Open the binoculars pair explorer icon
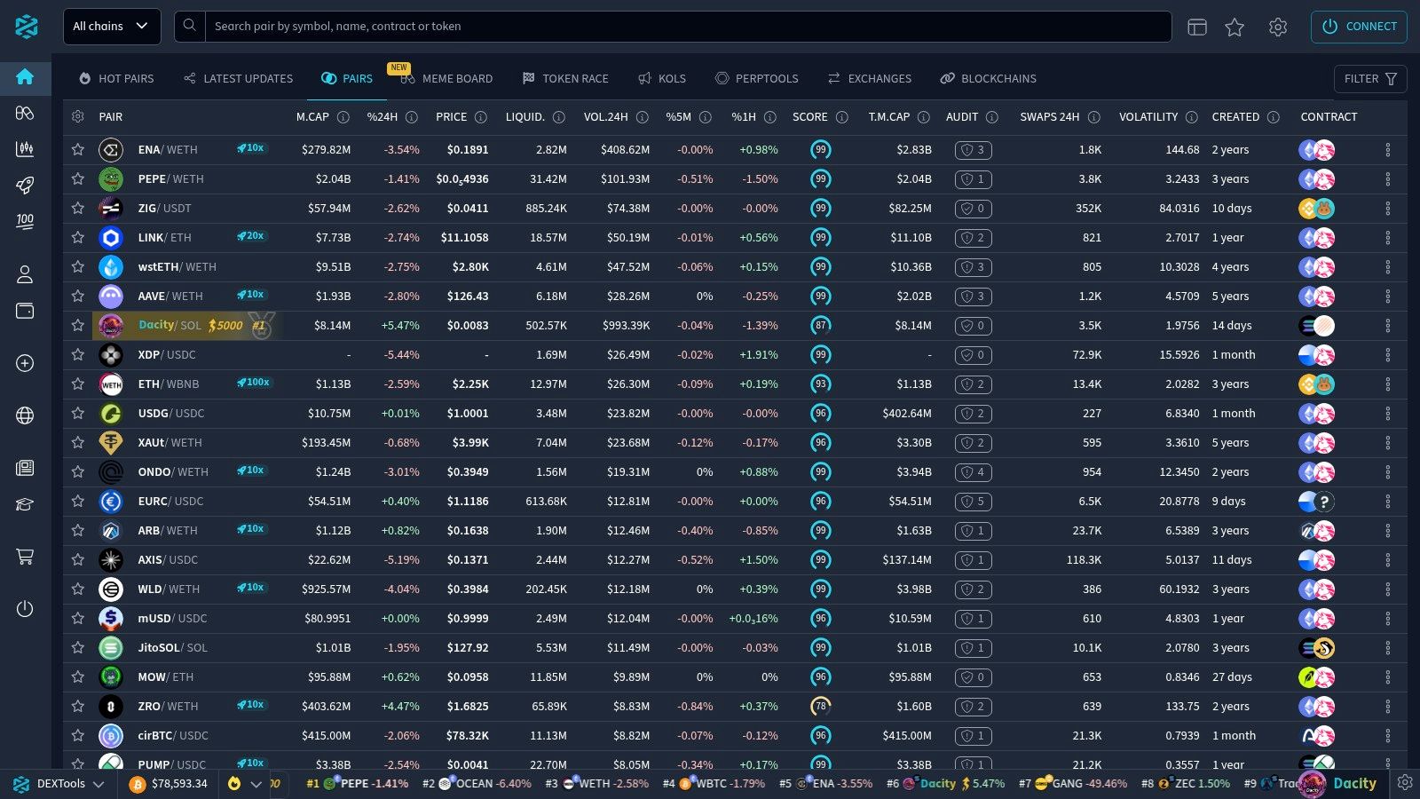This screenshot has height=799, width=1420. (25, 113)
